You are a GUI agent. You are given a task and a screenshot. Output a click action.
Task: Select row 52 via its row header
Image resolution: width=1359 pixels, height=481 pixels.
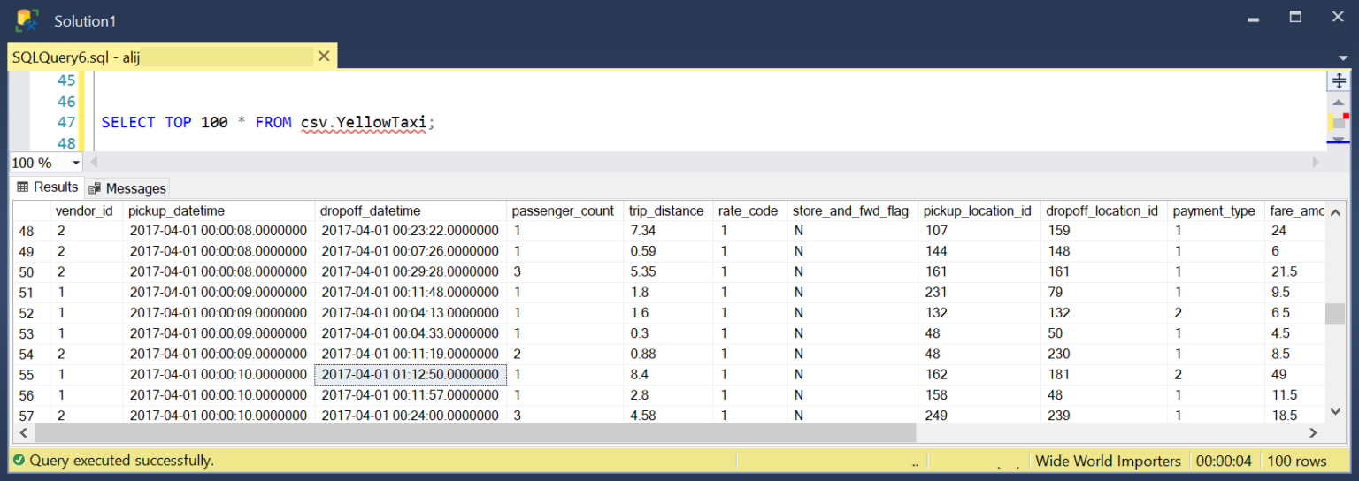(x=27, y=313)
